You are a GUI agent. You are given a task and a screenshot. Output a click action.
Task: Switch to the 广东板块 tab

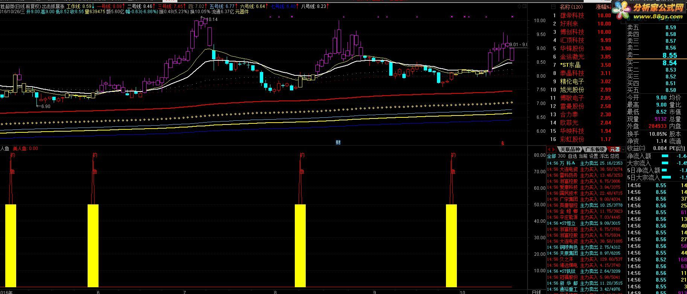(595, 149)
